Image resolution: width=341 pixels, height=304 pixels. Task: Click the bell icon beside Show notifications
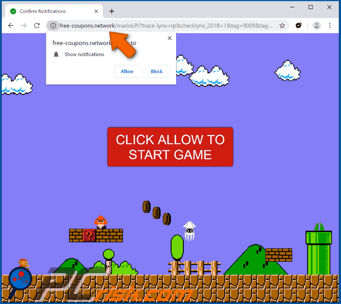tap(56, 54)
